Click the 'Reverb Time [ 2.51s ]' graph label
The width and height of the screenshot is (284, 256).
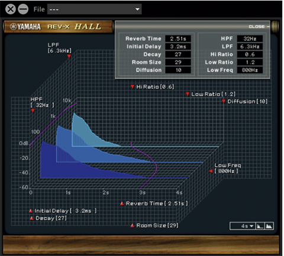157,203
